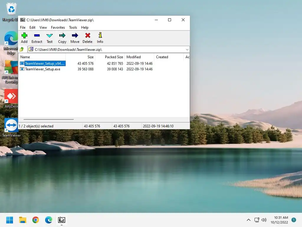This screenshot has height=227, width=302.
Task: Open the Recycle Bin desktop icon
Action: pyautogui.click(x=11, y=12)
